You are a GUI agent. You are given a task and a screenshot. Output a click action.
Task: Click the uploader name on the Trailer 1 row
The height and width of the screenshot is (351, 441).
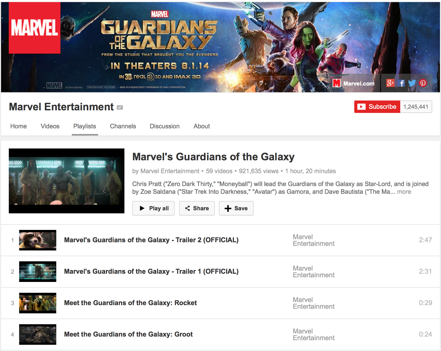[x=314, y=272]
